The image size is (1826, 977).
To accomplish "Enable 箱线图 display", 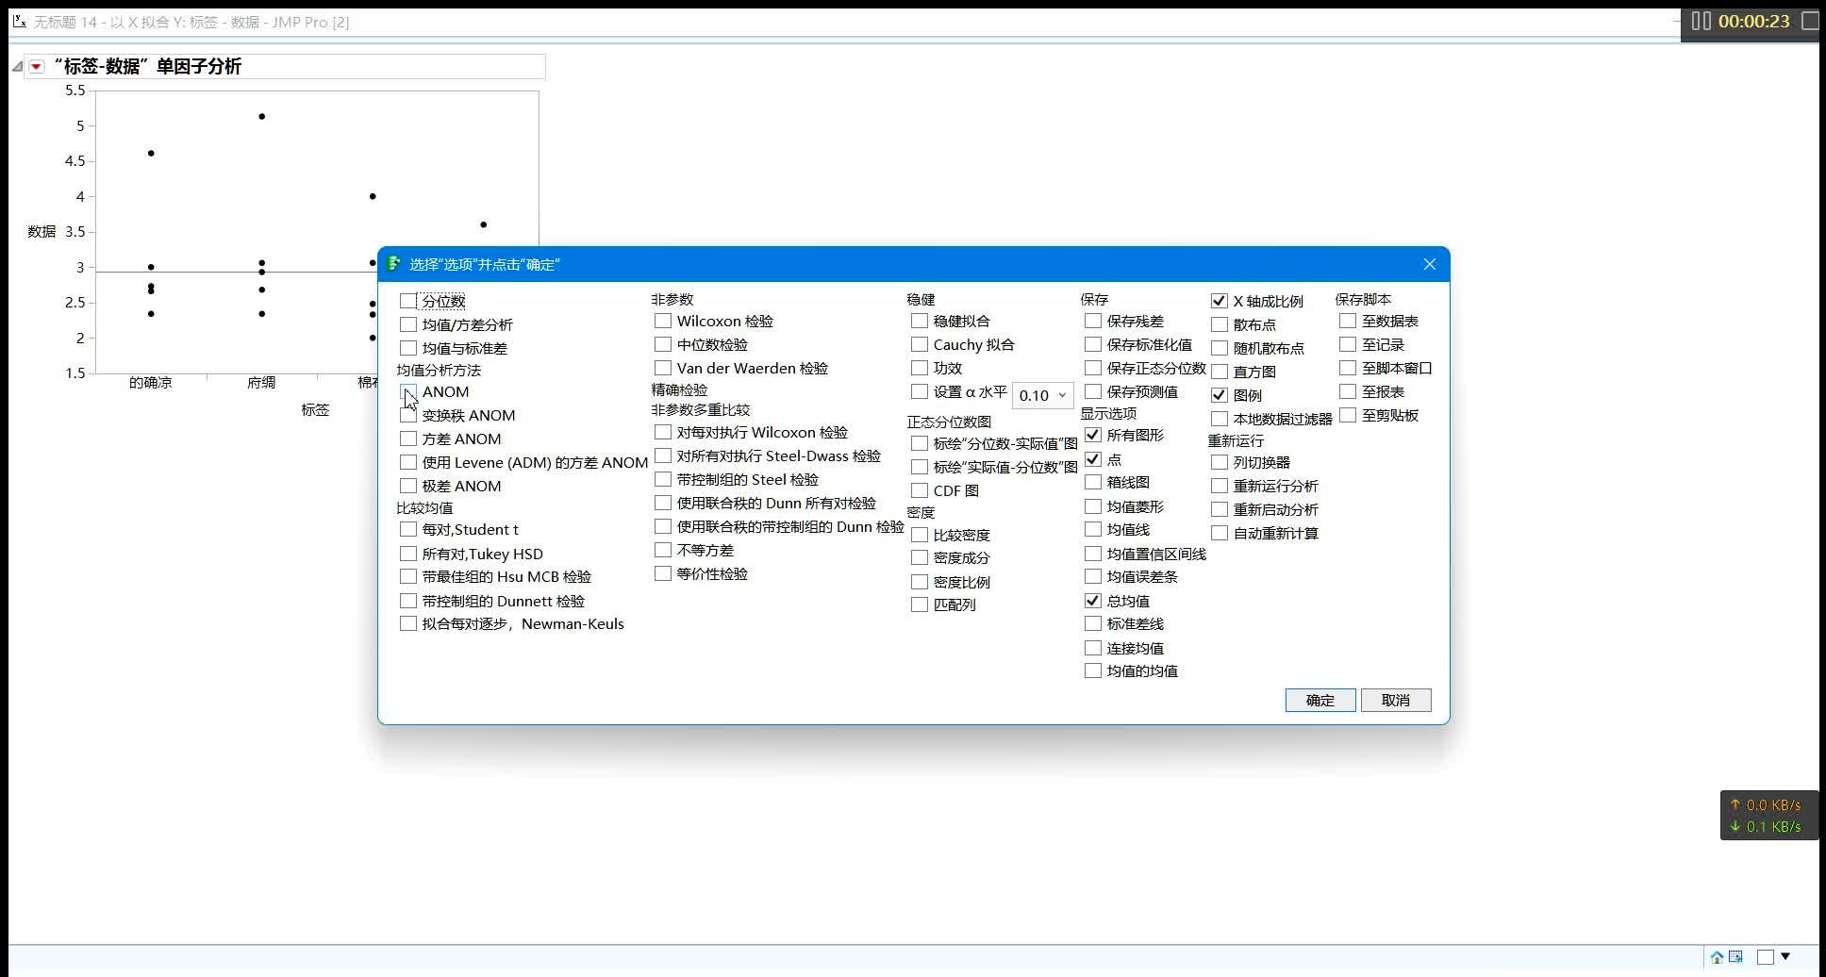I will [x=1093, y=482].
